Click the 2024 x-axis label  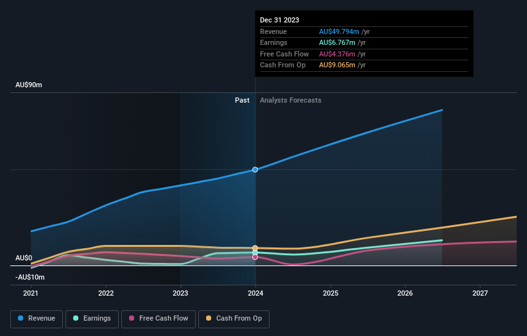pyautogui.click(x=255, y=293)
